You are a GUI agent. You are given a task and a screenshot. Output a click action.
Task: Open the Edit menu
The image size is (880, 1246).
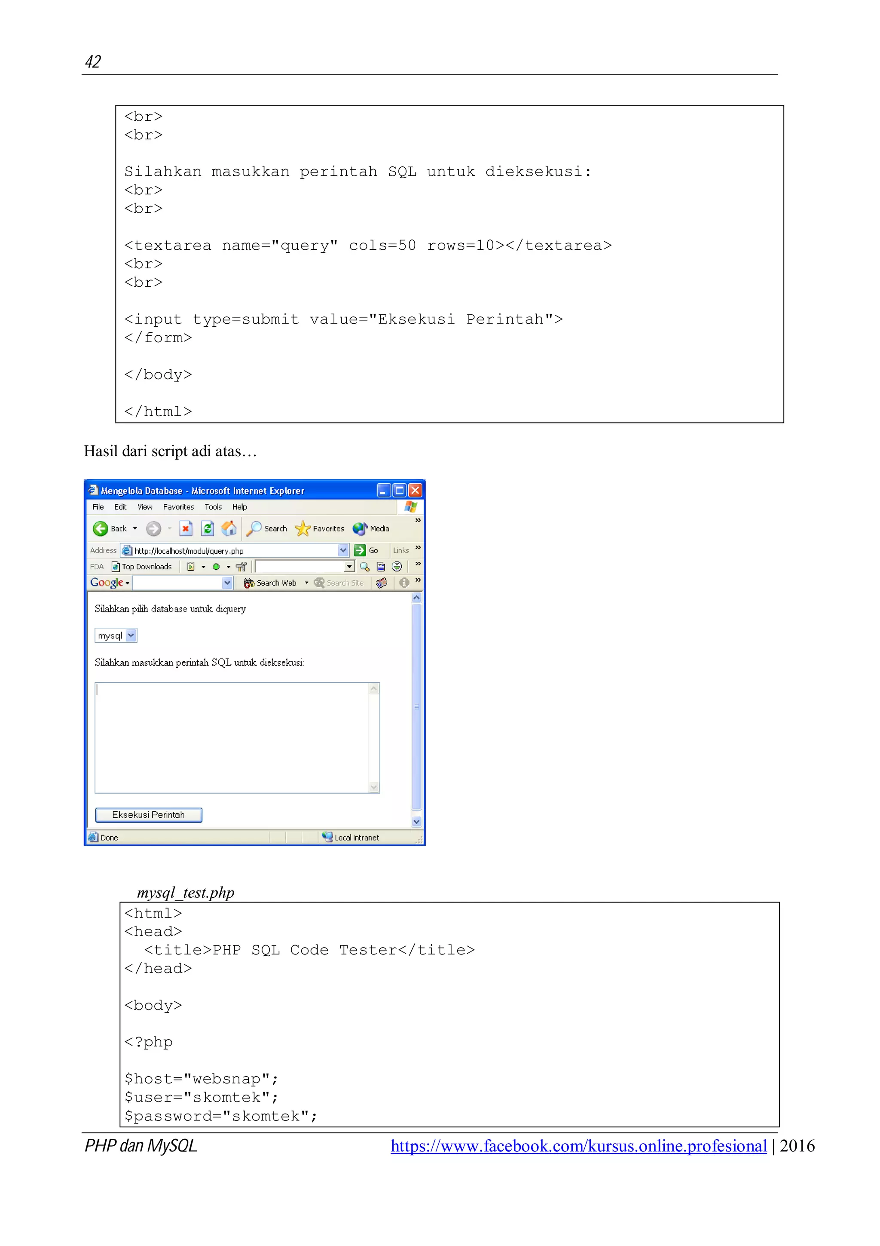pos(120,507)
